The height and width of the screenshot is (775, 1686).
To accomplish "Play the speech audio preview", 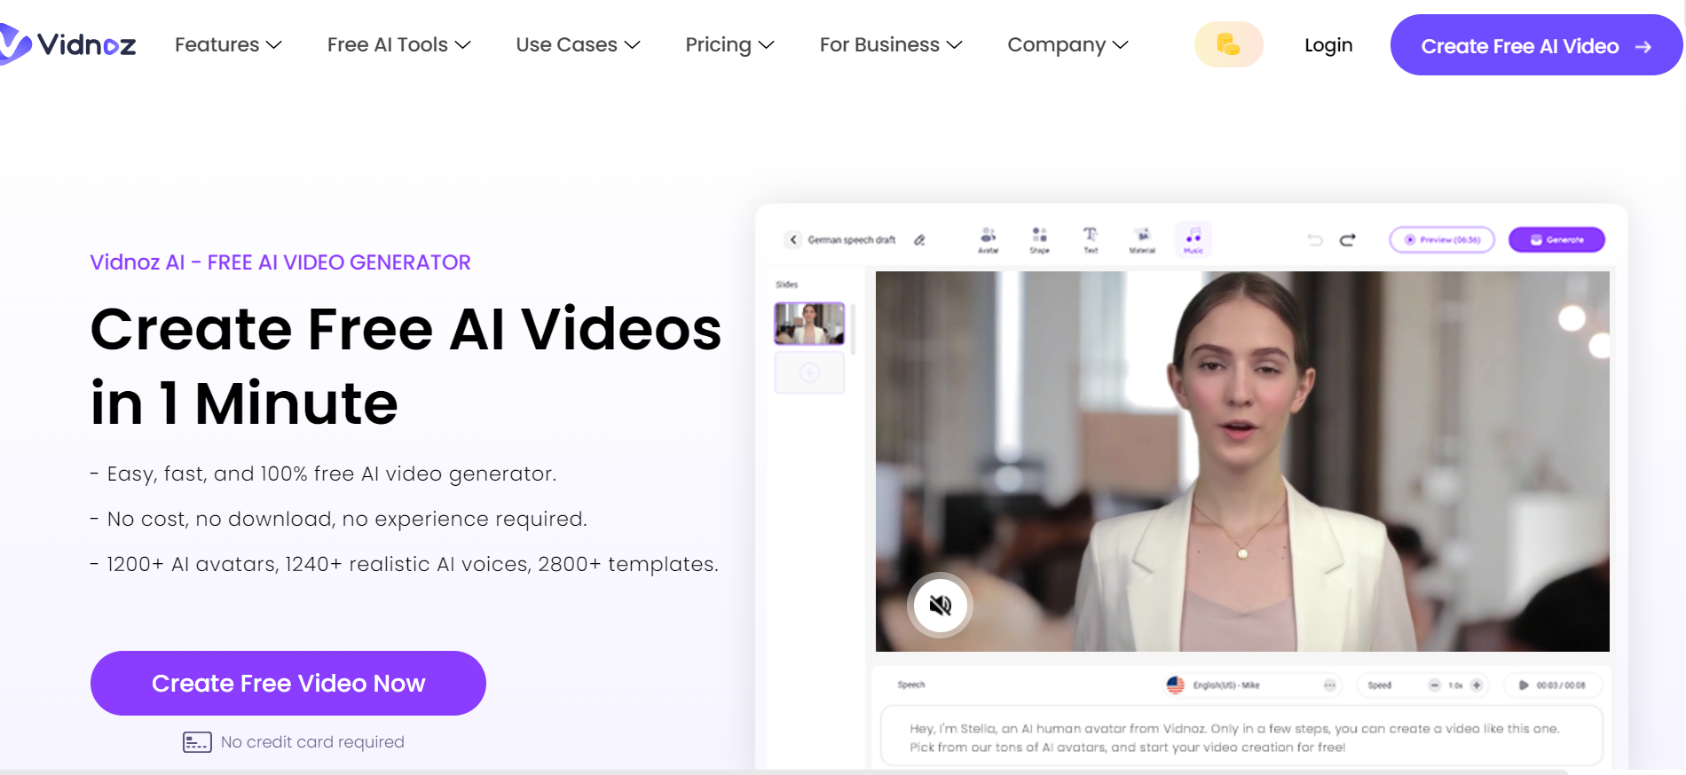I will coord(1524,685).
